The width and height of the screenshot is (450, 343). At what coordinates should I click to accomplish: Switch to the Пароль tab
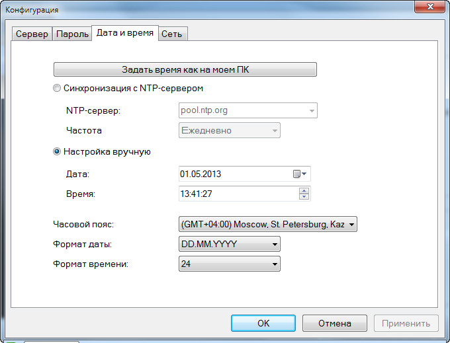tap(72, 34)
